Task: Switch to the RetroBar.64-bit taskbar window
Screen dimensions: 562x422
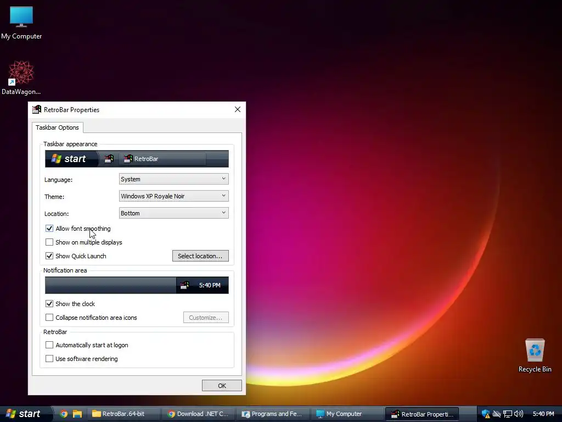Action: (x=123, y=414)
